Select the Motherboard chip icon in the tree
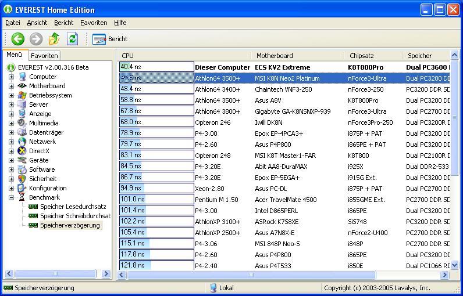 [22, 86]
